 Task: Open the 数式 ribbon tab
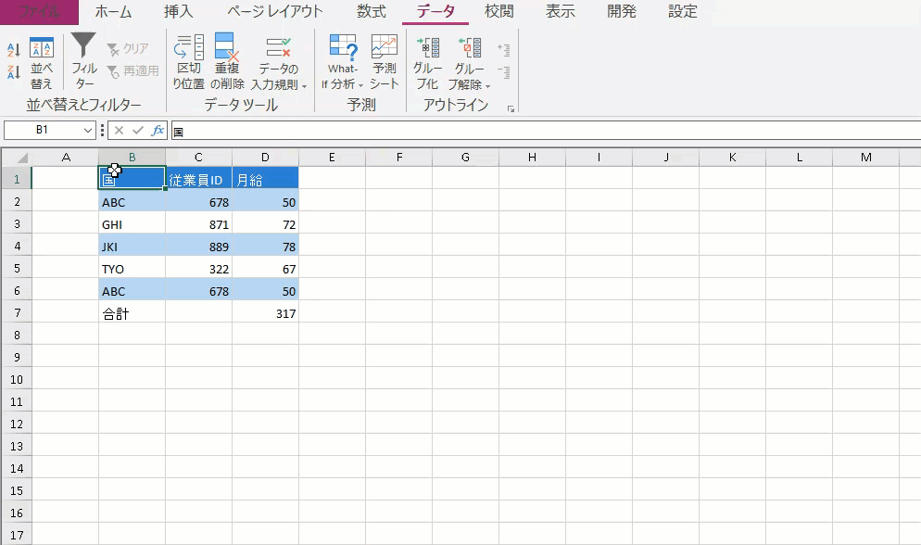(371, 12)
